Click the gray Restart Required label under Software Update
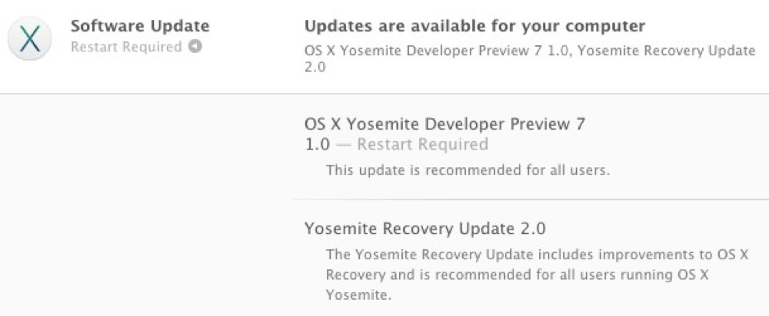This screenshot has width=769, height=316. pos(126,47)
